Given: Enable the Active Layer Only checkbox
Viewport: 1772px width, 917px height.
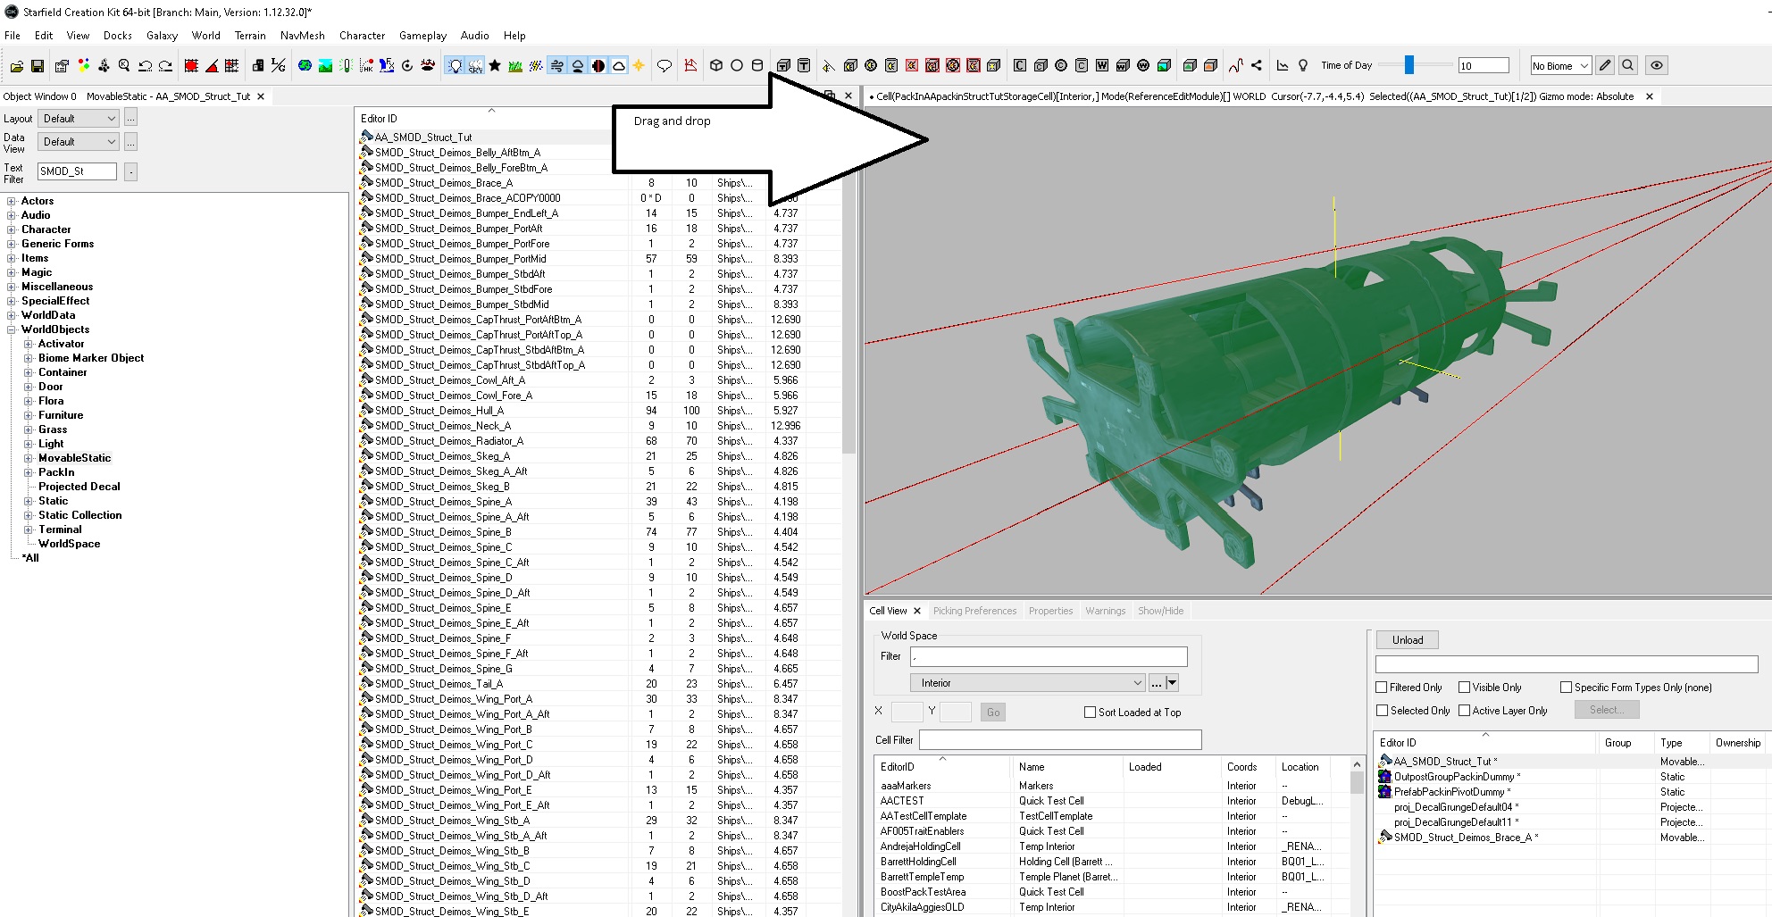Looking at the screenshot, I should [x=1464, y=711].
